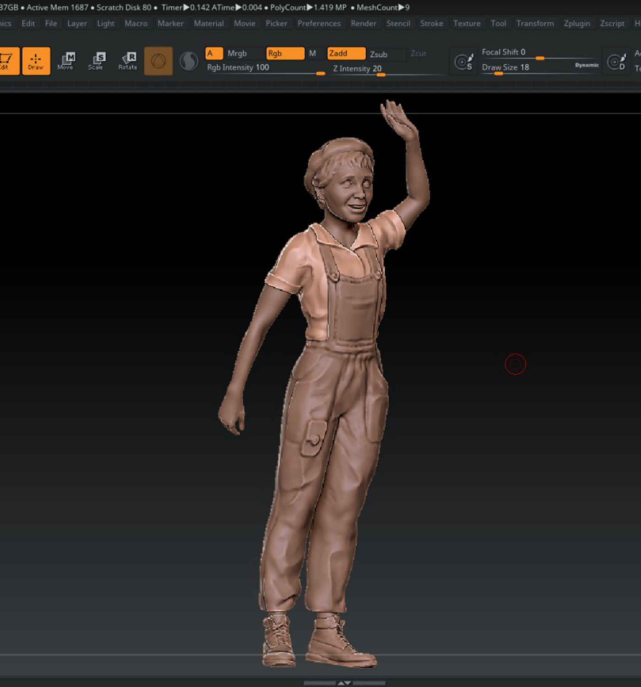641x687 pixels.
Task: Click the S brush-size dial icon
Action: click(463, 61)
